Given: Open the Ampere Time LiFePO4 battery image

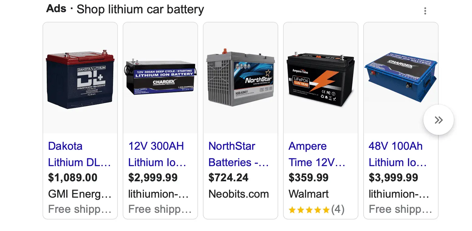Looking at the screenshot, I should pos(321,79).
